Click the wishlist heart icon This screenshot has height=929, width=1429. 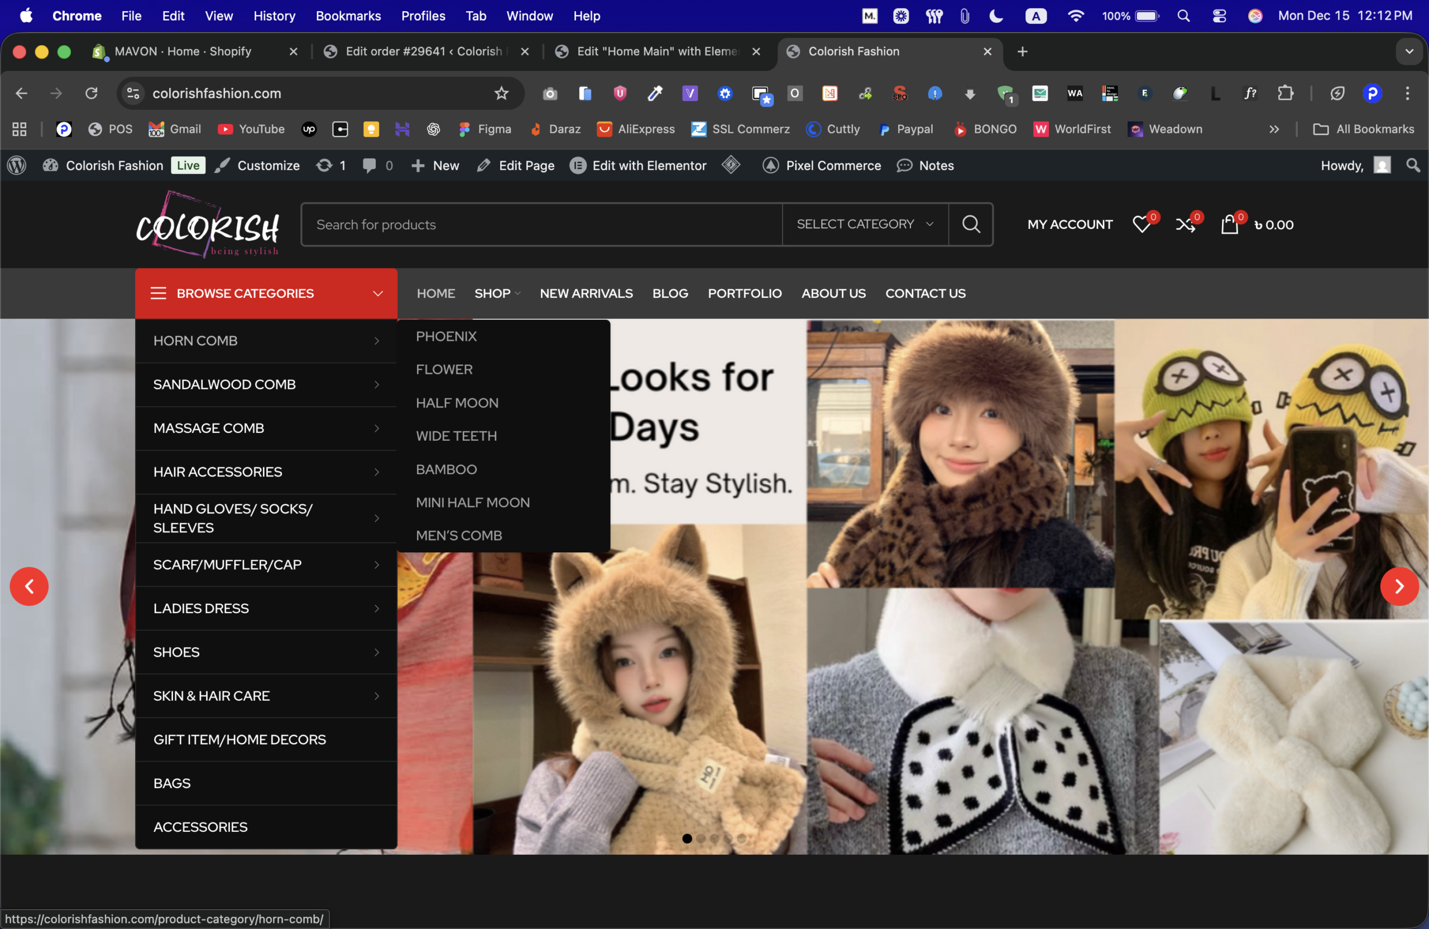1141,224
